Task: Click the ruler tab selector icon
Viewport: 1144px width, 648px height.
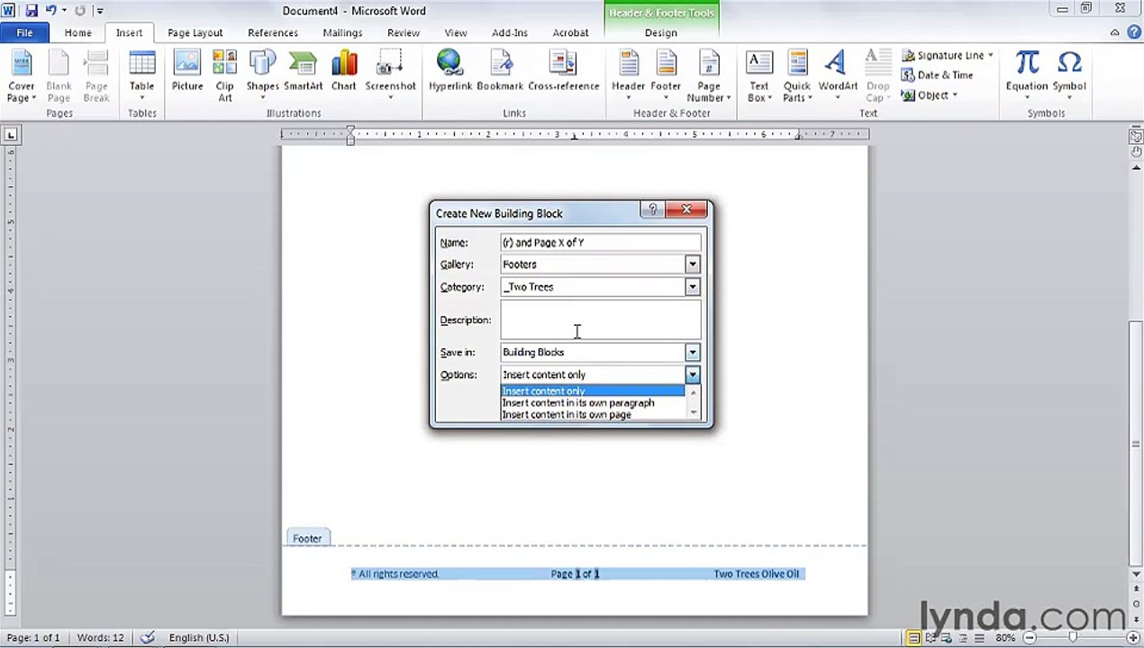Action: (10, 135)
